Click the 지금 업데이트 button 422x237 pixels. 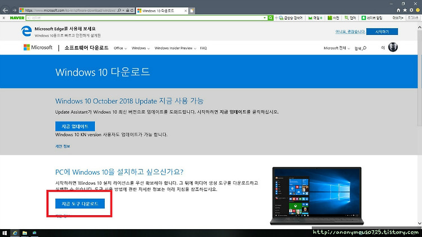click(75, 126)
